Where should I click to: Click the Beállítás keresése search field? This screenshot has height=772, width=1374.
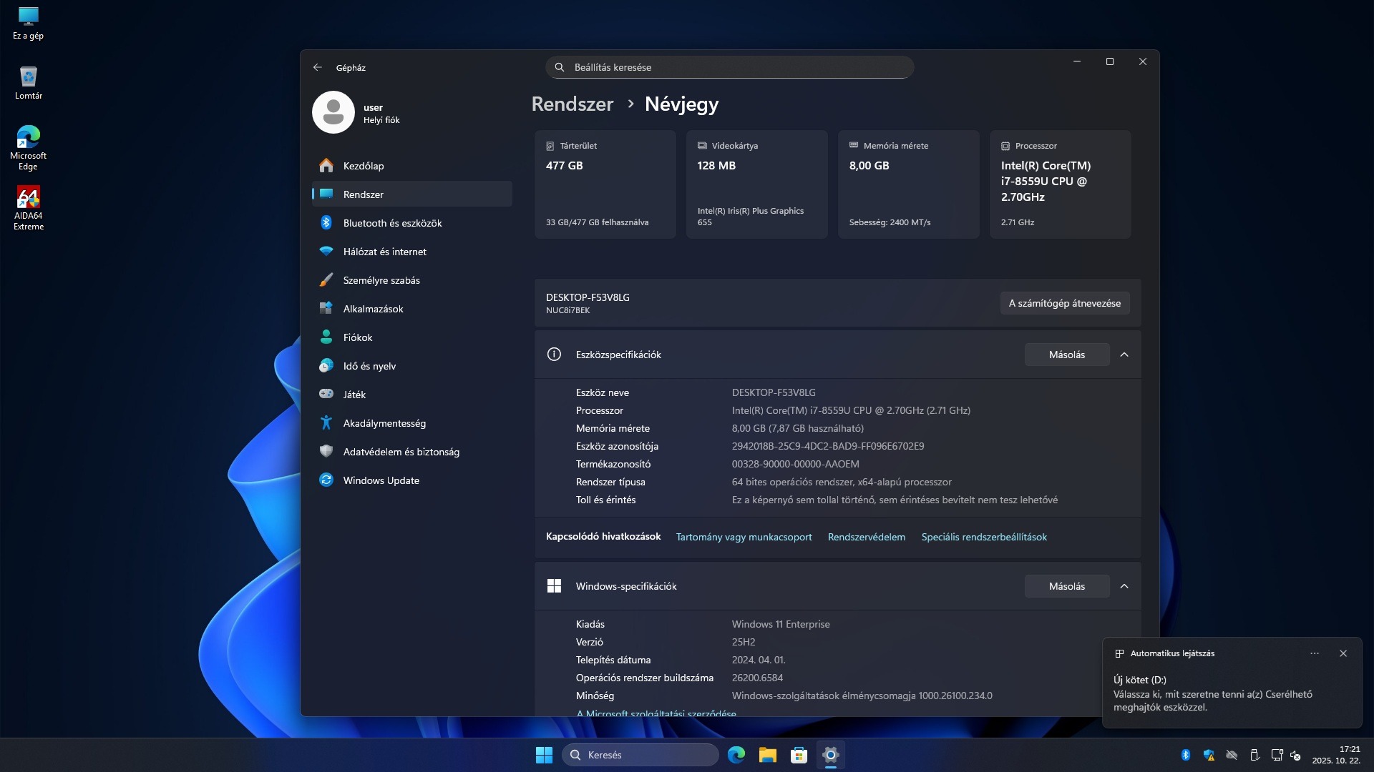[x=730, y=67]
